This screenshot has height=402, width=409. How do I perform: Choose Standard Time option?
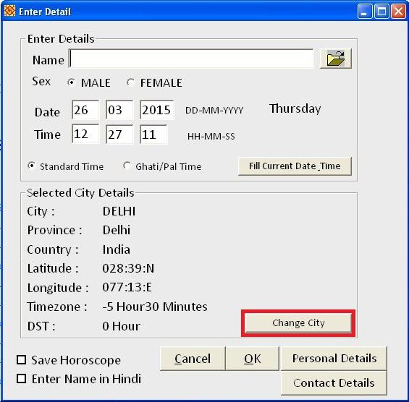32,166
